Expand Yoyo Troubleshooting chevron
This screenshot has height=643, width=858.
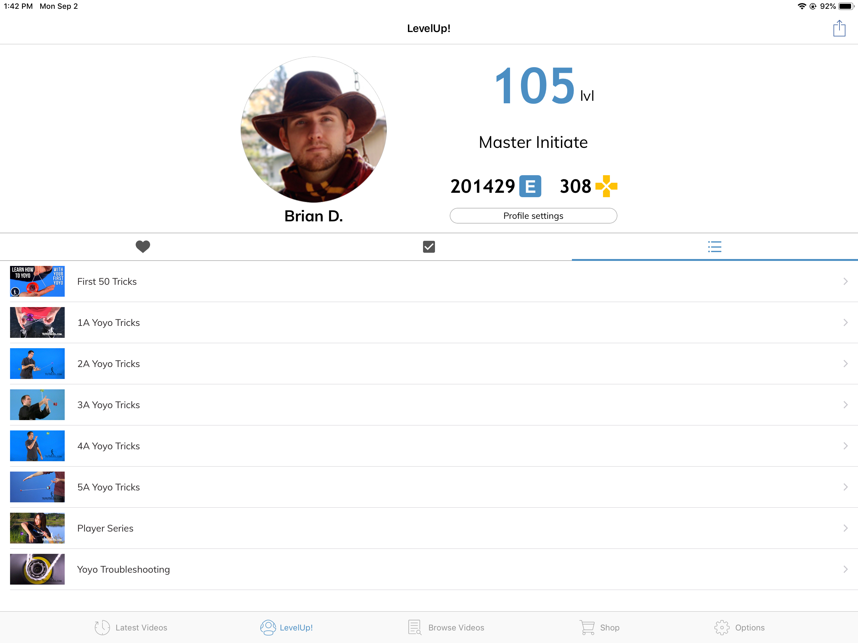pyautogui.click(x=845, y=569)
